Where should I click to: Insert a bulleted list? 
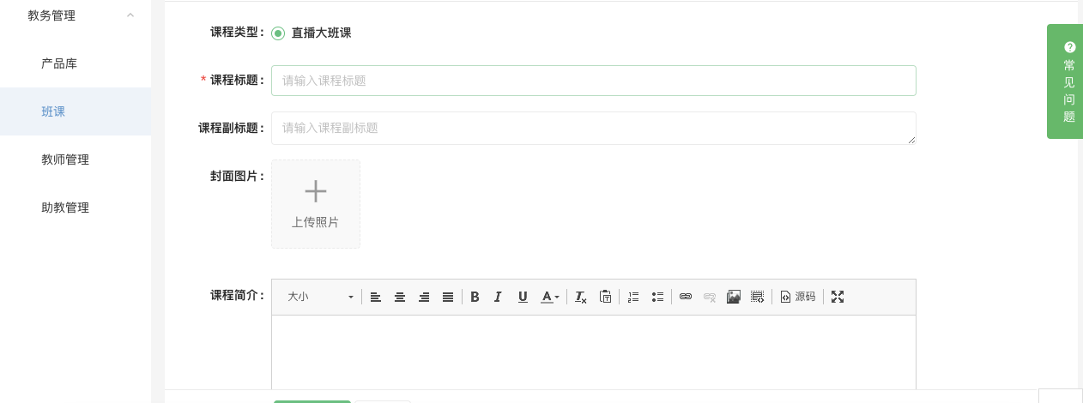(x=658, y=297)
